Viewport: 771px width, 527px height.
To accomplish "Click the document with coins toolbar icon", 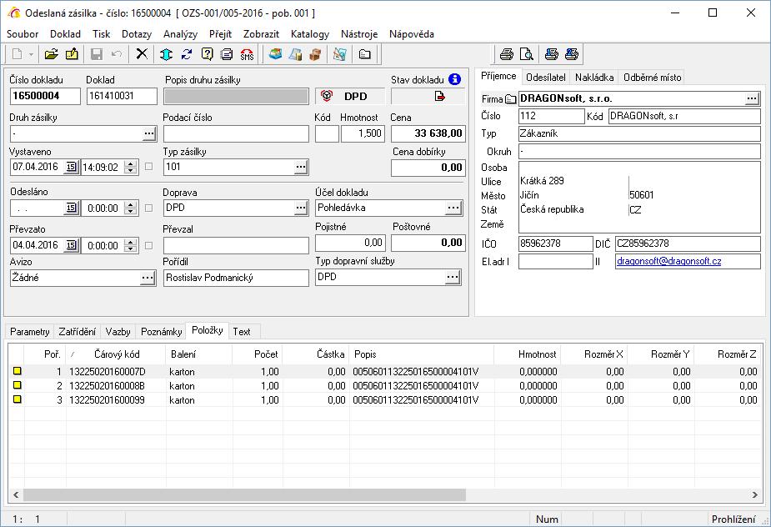I will pos(296,54).
